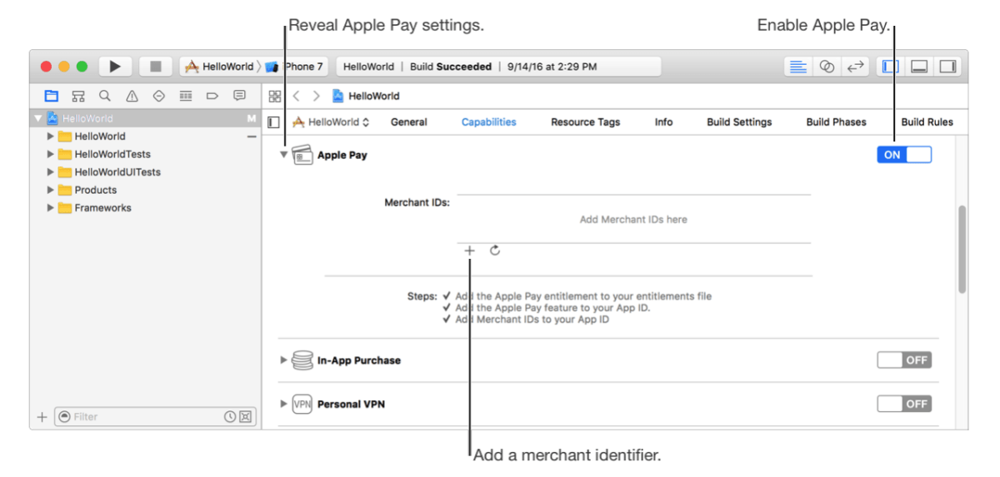This screenshot has height=477, width=1000.
Task: Click the Apple Pay capability icon
Action: coord(302,155)
